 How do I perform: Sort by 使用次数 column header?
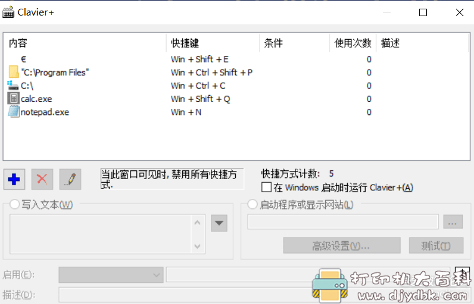click(353, 43)
